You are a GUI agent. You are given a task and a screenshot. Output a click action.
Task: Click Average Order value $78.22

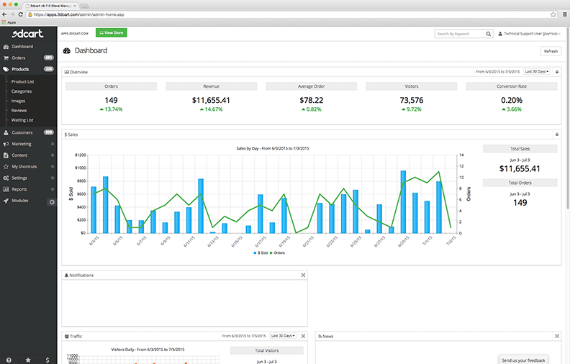312,100
